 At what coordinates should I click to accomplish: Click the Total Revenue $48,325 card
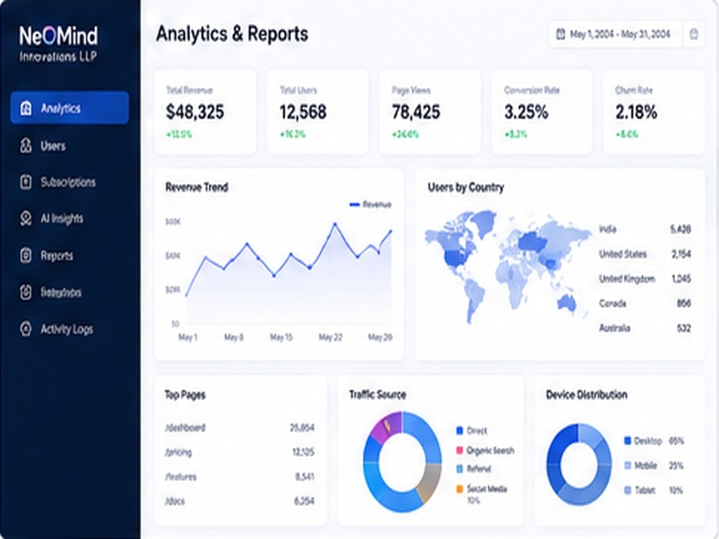coord(205,112)
